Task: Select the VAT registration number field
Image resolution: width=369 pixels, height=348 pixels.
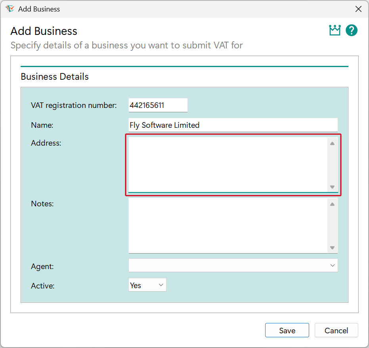Action: (158, 105)
